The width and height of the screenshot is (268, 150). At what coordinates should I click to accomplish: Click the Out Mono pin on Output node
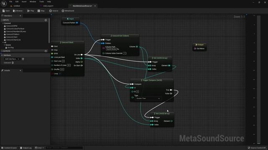195,49
